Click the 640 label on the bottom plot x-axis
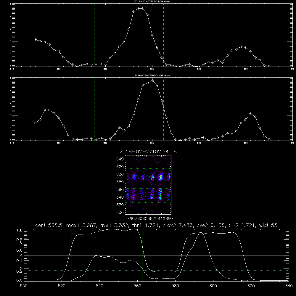Screen dimensions: 296x296 [289, 286]
